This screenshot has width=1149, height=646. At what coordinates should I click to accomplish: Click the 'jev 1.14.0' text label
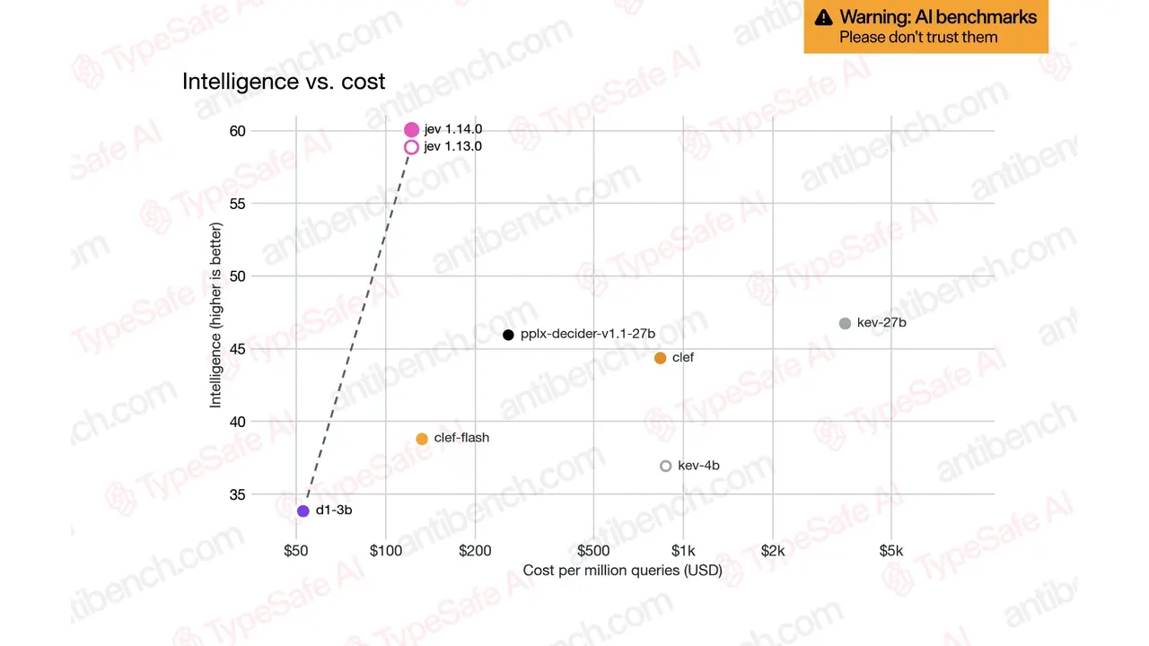(453, 129)
